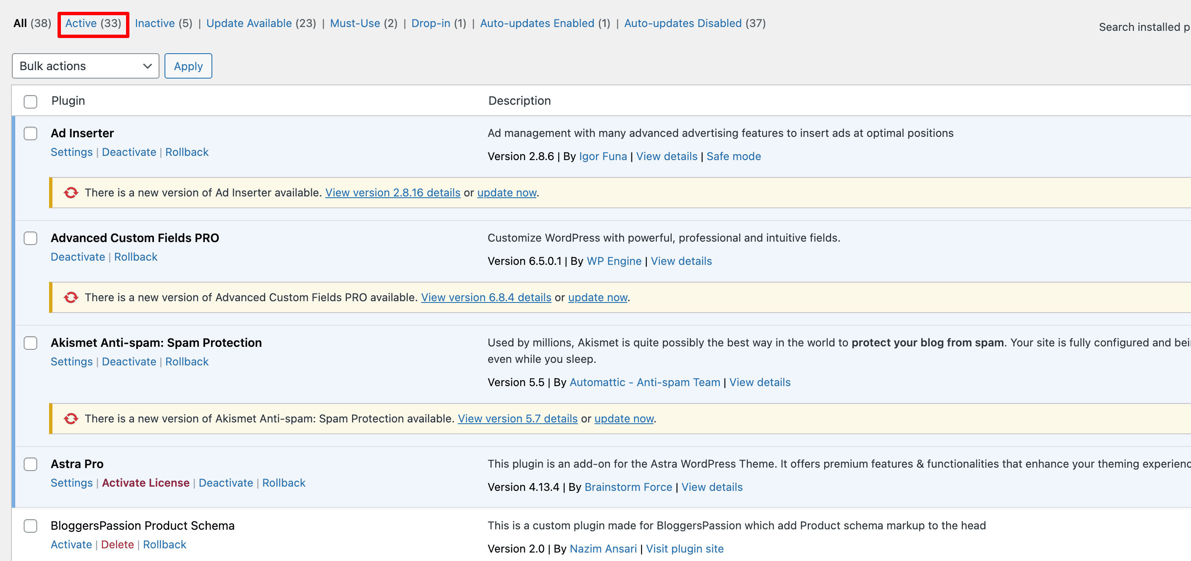Visit plugin site for BloggersPassion
This screenshot has height=561, width=1191.
684,549
